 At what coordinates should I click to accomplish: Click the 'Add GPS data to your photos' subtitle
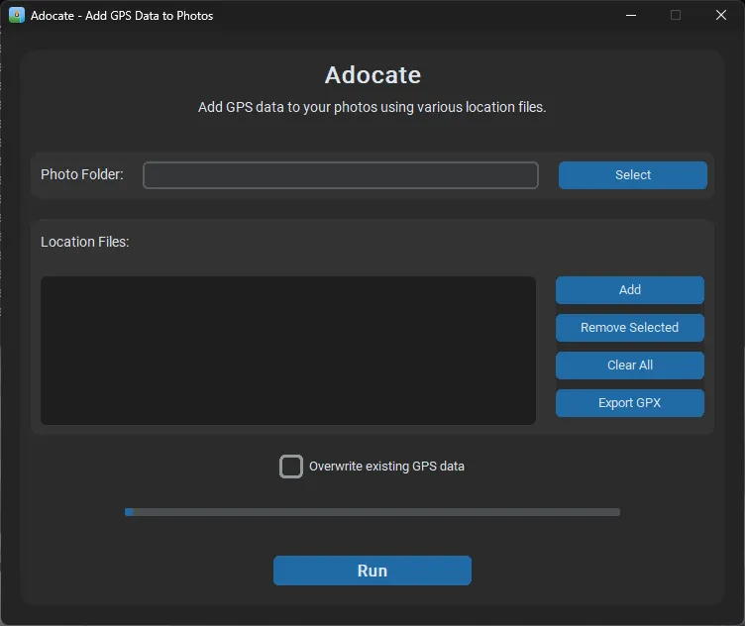pyautogui.click(x=372, y=107)
